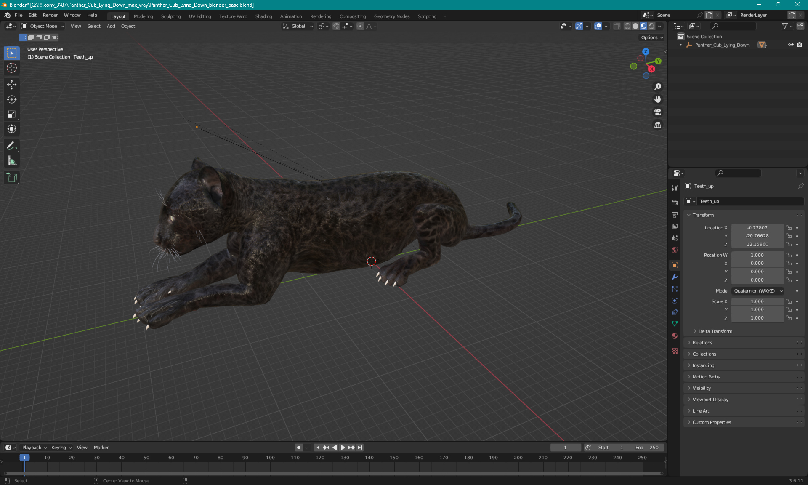Viewport: 808px width, 485px height.
Task: Open the Physics properties tab
Action: click(675, 301)
